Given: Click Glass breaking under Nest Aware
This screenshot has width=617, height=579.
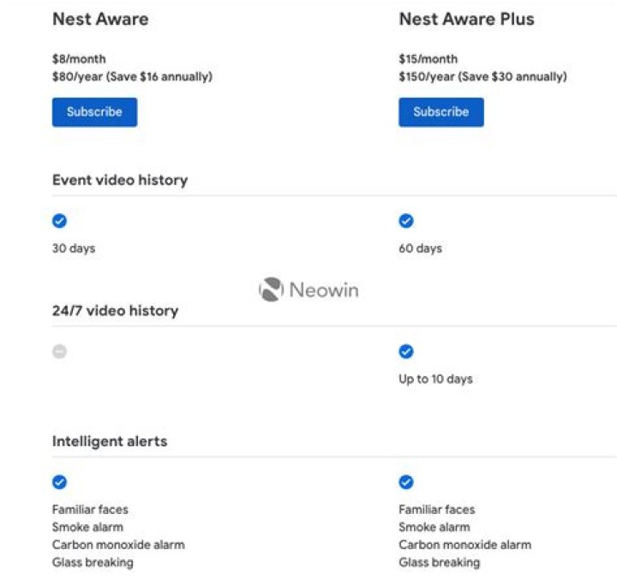Looking at the screenshot, I should [93, 563].
